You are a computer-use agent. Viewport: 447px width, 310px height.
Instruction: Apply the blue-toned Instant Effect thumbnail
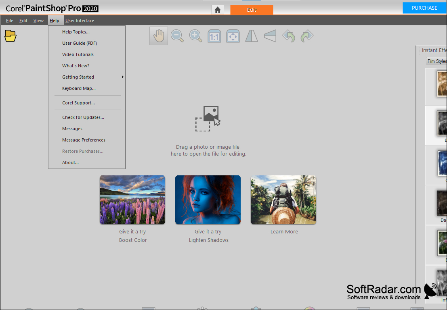(442, 163)
